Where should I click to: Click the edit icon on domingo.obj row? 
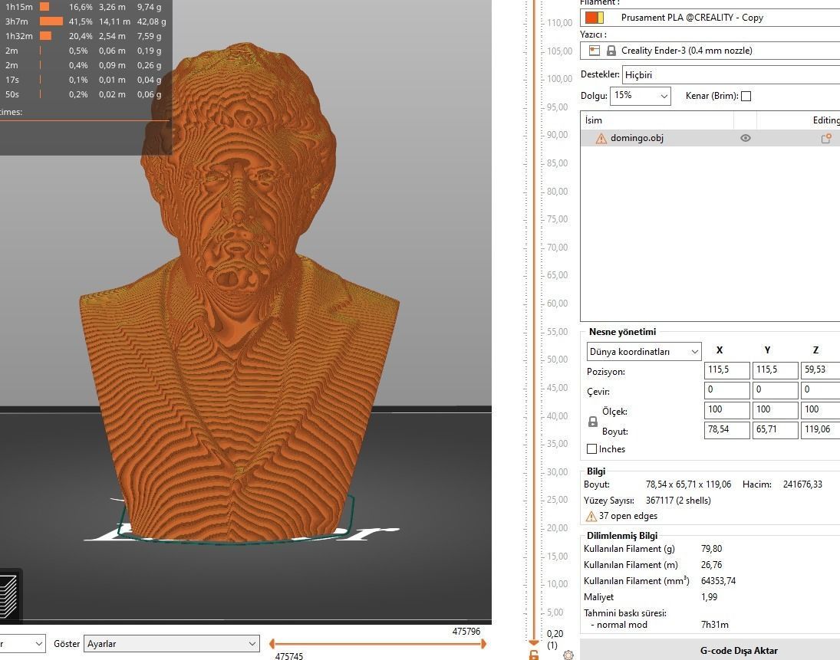[826, 139]
